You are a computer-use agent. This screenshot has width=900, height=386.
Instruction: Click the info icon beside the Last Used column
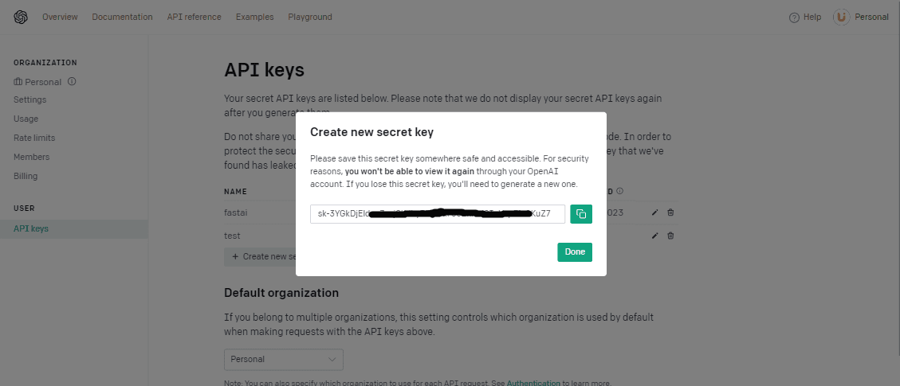point(620,191)
